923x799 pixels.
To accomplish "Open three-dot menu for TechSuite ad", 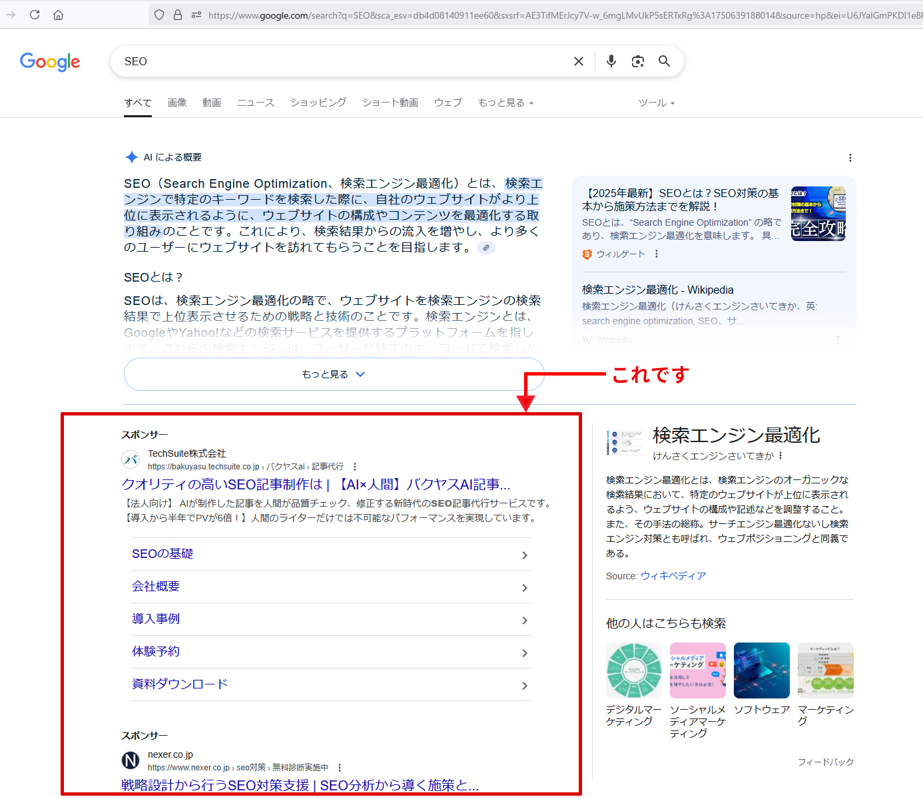I will point(355,467).
